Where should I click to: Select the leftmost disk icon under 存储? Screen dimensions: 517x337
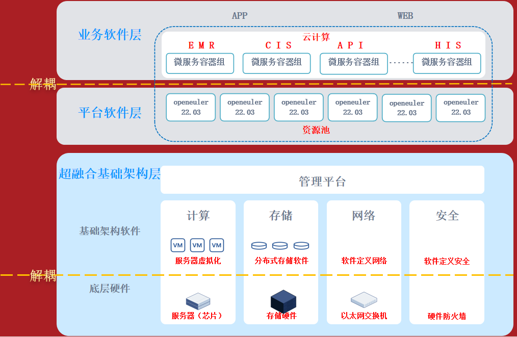click(x=259, y=246)
